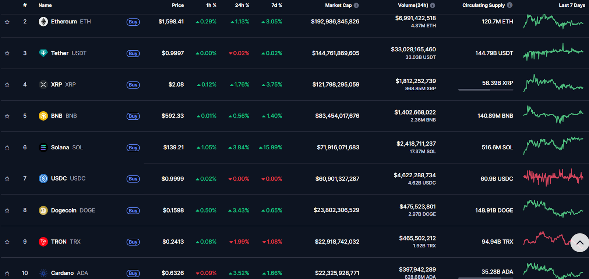Sort the table by Price column
This screenshot has width=589, height=279.
pyautogui.click(x=177, y=6)
